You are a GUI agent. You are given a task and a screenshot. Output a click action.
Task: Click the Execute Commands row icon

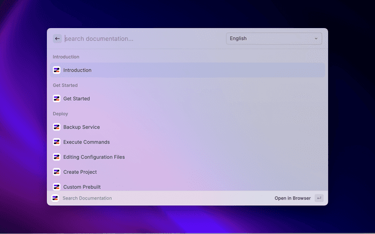(x=57, y=142)
